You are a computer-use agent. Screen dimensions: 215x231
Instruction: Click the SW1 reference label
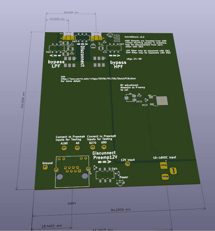(49, 52)
